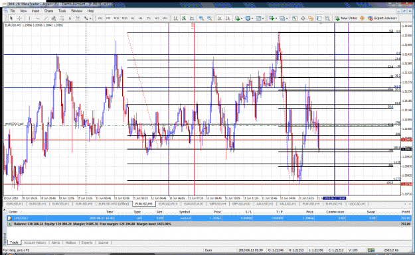Open the Data Window icon

click(303, 19)
